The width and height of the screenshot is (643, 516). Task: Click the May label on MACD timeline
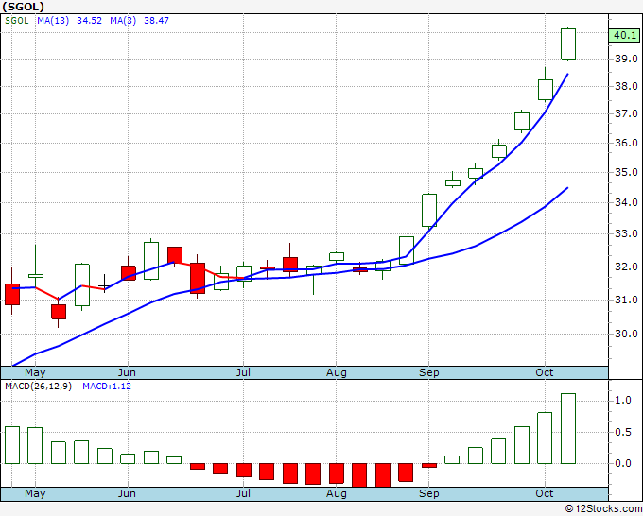point(35,493)
